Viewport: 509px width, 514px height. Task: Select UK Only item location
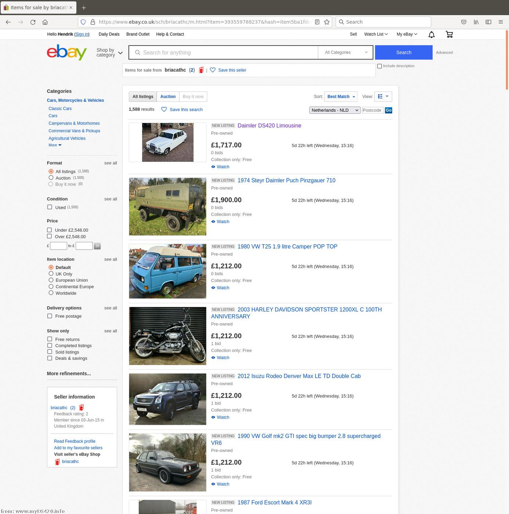click(x=51, y=274)
